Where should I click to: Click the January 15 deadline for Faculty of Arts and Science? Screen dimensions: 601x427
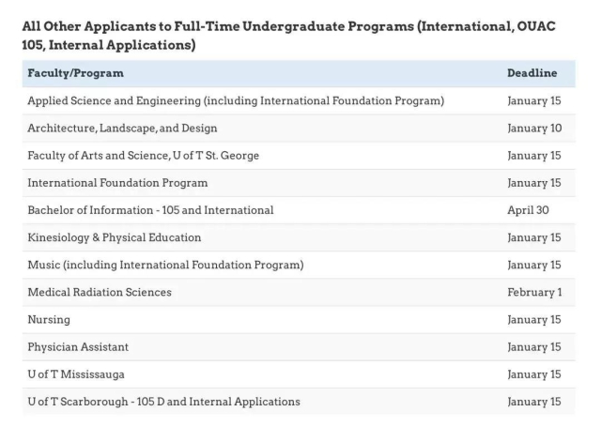coord(534,156)
